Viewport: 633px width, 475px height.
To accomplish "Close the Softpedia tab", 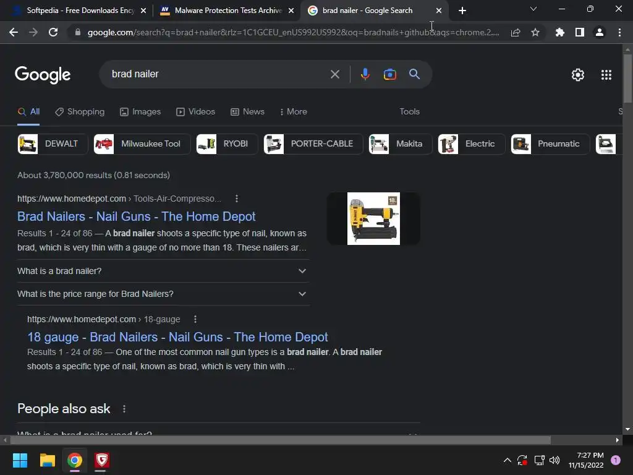I will click(x=143, y=11).
